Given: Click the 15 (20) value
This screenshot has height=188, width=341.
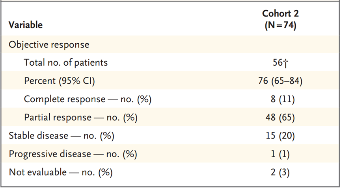Looking at the screenshot, I should click(x=280, y=136).
